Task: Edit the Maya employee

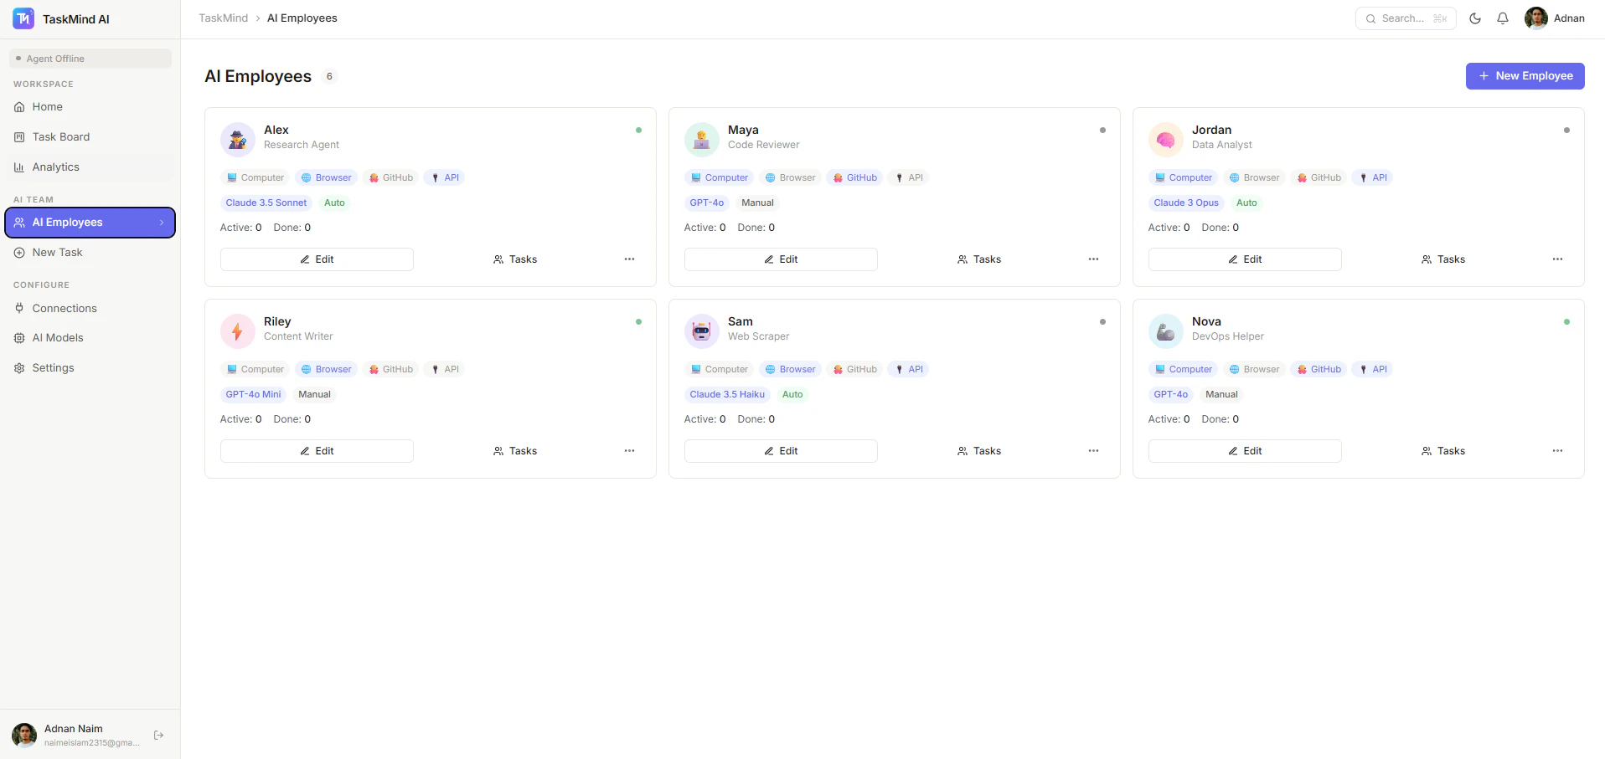Action: point(781,259)
